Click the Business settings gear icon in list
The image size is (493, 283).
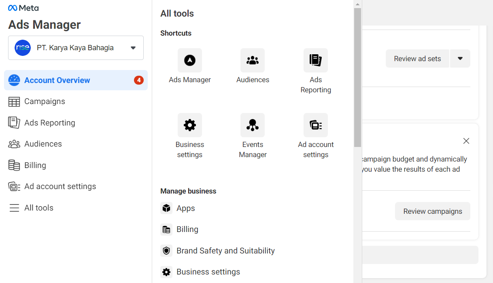tap(166, 272)
